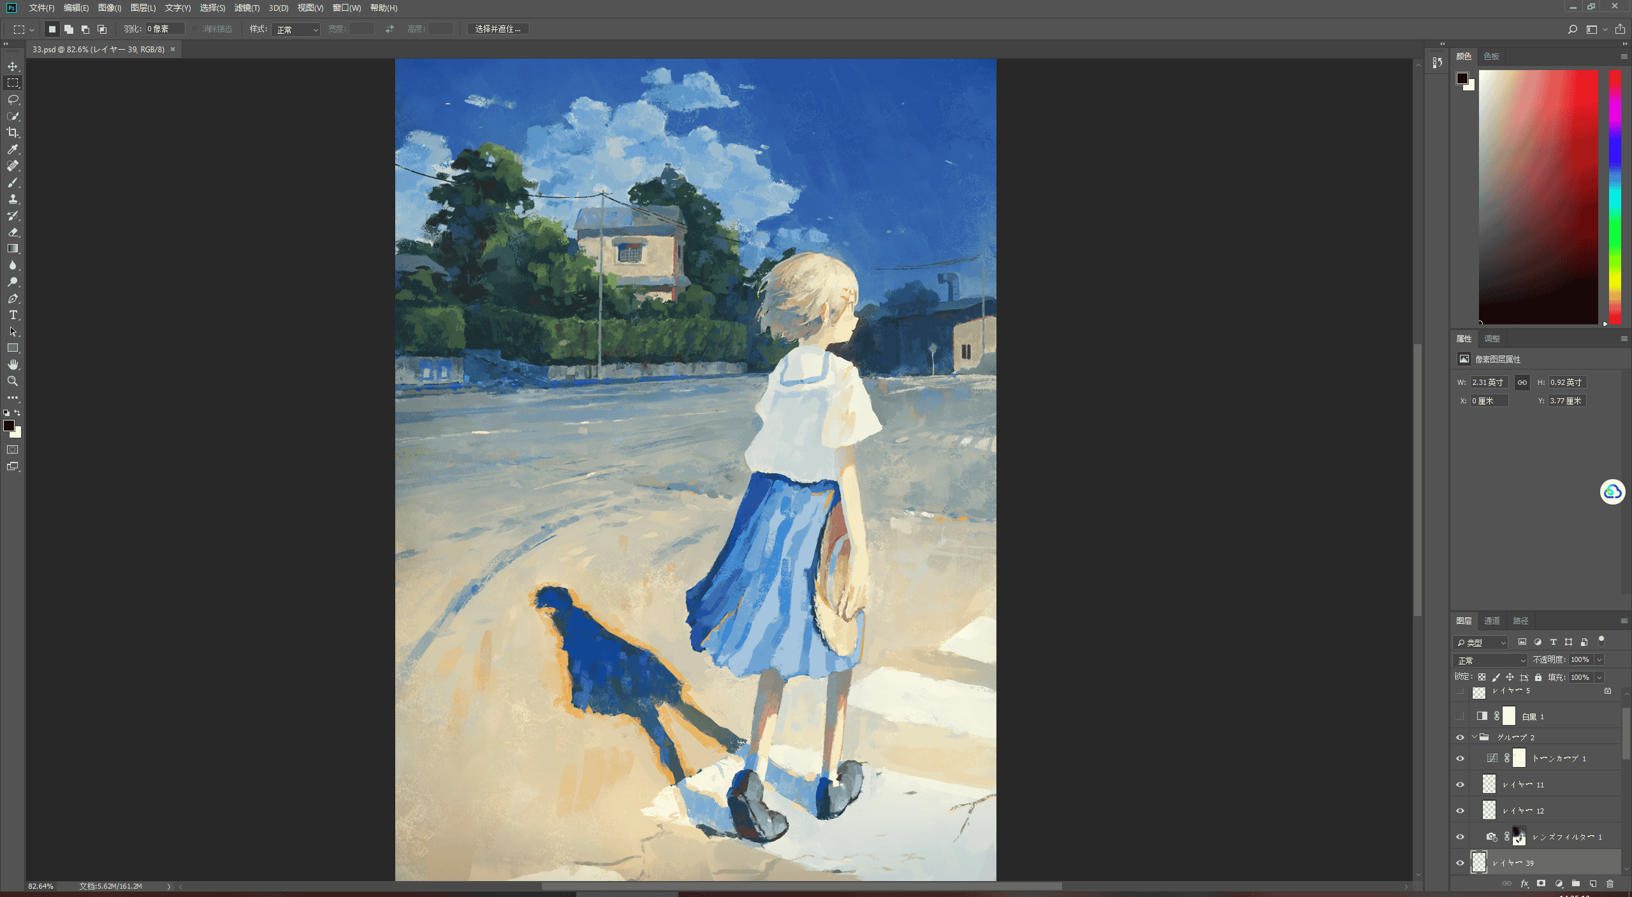This screenshot has width=1632, height=897.
Task: Select the Zoom tool
Action: tap(13, 381)
